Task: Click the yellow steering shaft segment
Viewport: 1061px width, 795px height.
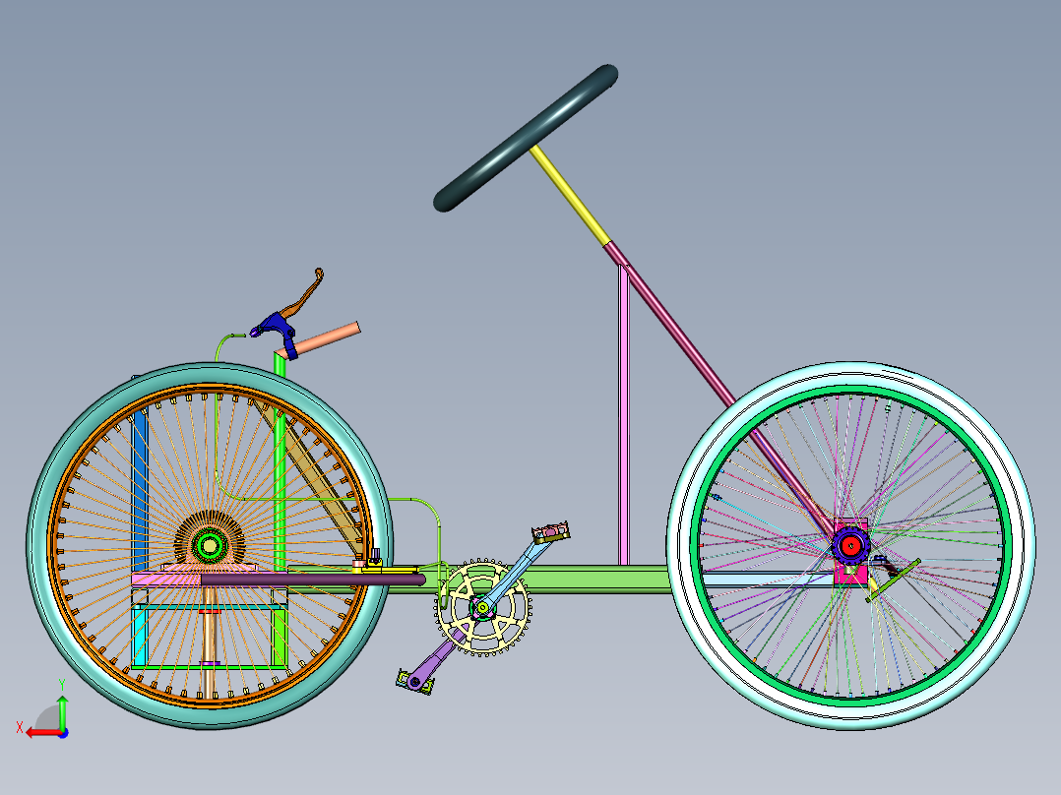Action: click(x=571, y=195)
